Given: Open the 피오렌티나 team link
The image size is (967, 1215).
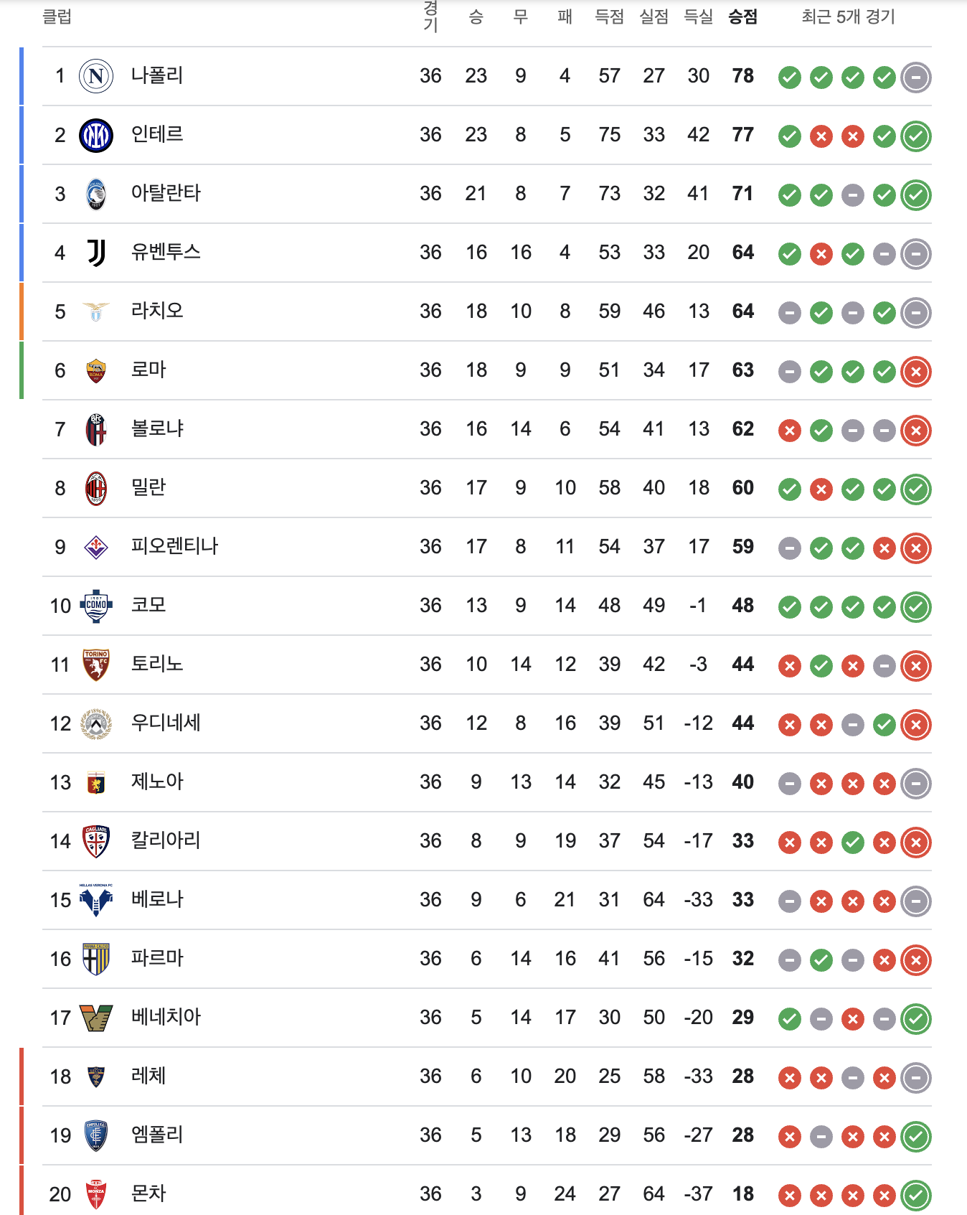Looking at the screenshot, I should [174, 546].
